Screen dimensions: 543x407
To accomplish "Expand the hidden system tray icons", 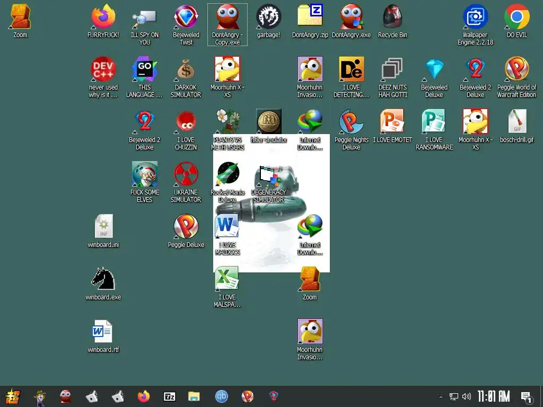I will [x=441, y=396].
